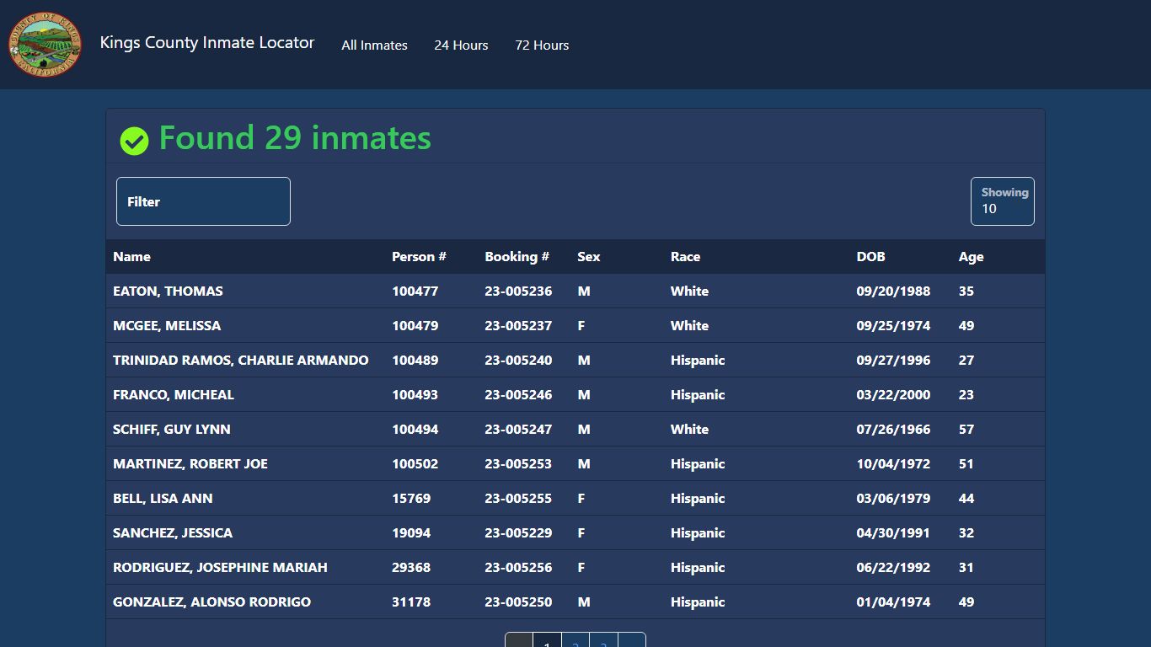Image resolution: width=1151 pixels, height=647 pixels.
Task: Open the Showing 10 rows dropdown
Action: [x=1003, y=201]
